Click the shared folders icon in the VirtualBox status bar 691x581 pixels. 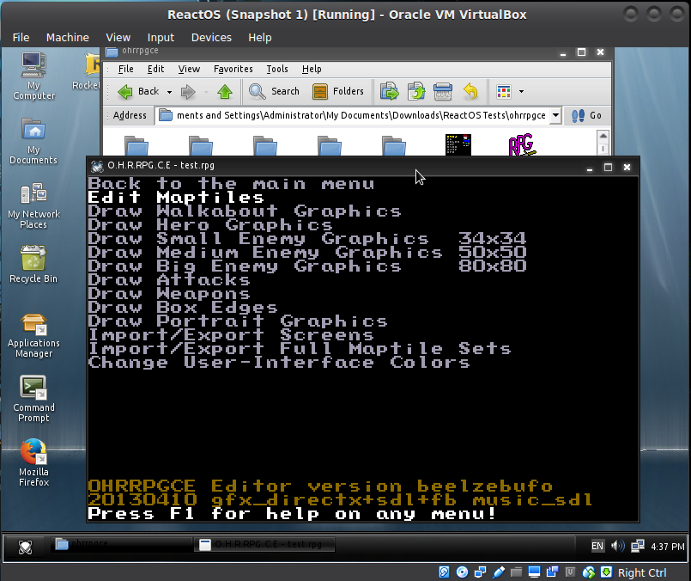(516, 572)
